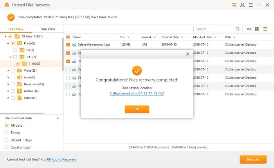The height and width of the screenshot is (168, 274).
Task: Switch to the Tree View tab
Action: pos(47,29)
